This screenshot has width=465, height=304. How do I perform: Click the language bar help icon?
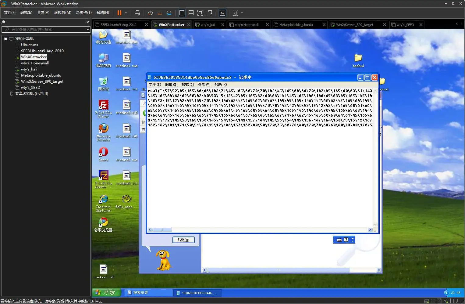tap(346, 240)
